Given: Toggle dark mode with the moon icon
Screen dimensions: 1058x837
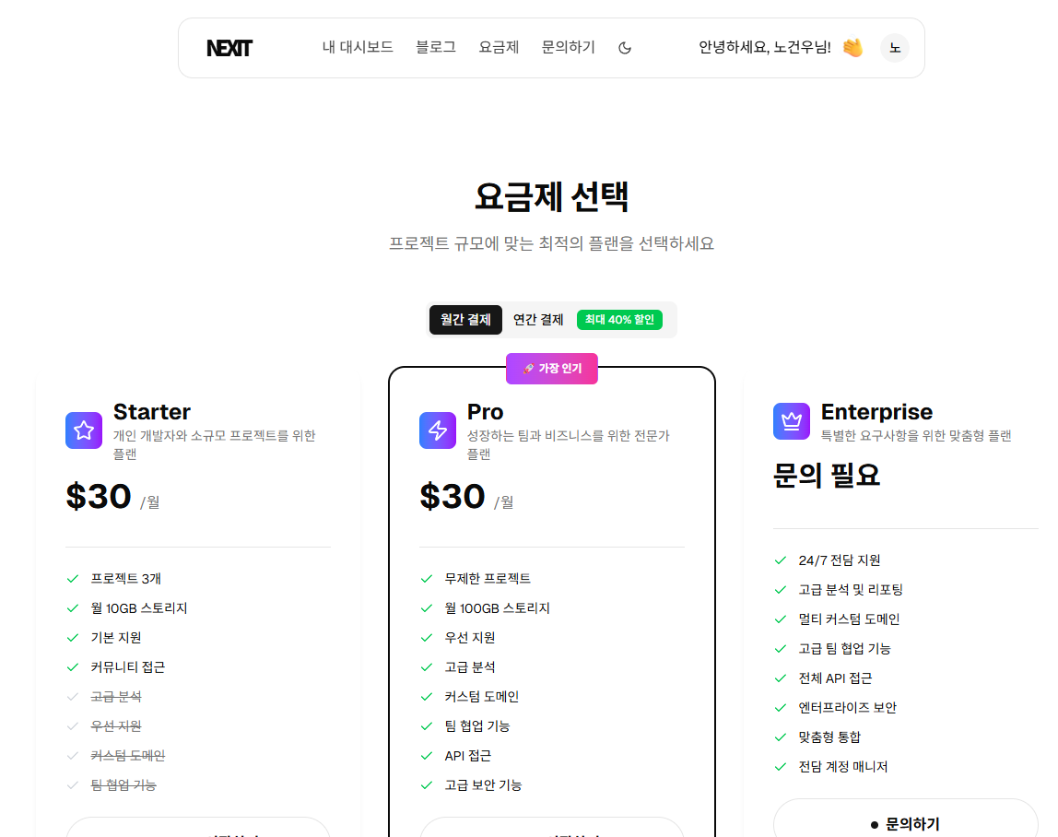Looking at the screenshot, I should click(x=625, y=48).
